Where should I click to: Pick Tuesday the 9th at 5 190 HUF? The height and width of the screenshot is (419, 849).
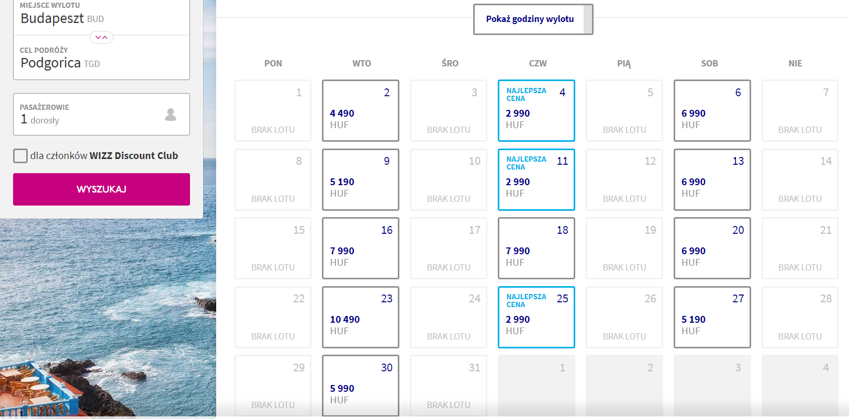[361, 180]
